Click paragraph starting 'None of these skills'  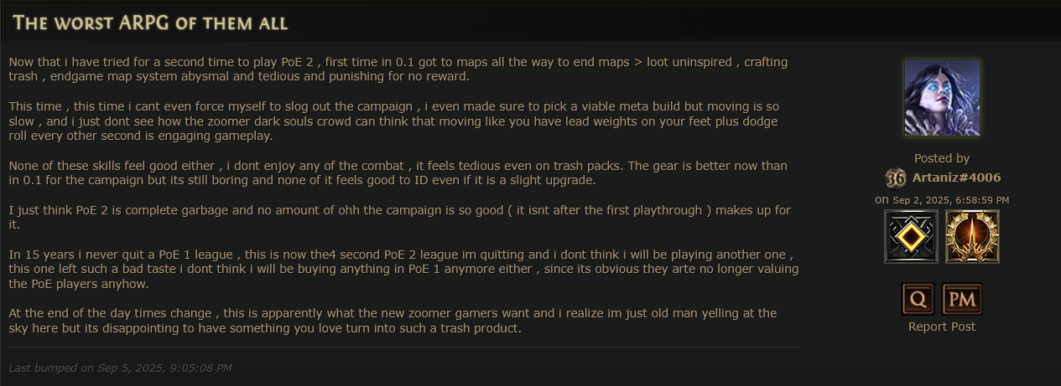click(398, 173)
